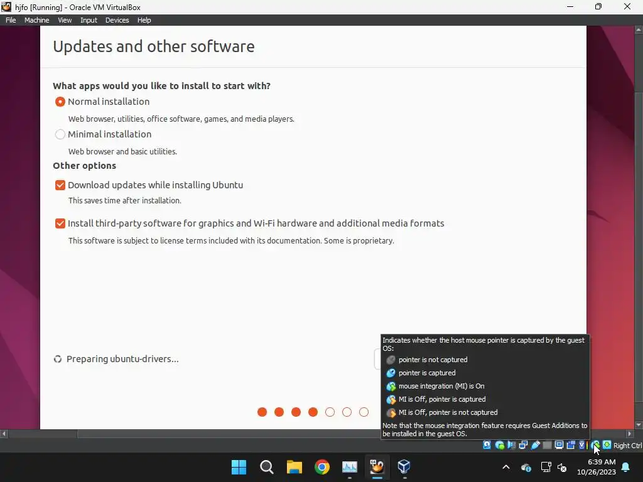The width and height of the screenshot is (643, 482).
Task: Click the muted speaker tray icon
Action: (x=562, y=467)
